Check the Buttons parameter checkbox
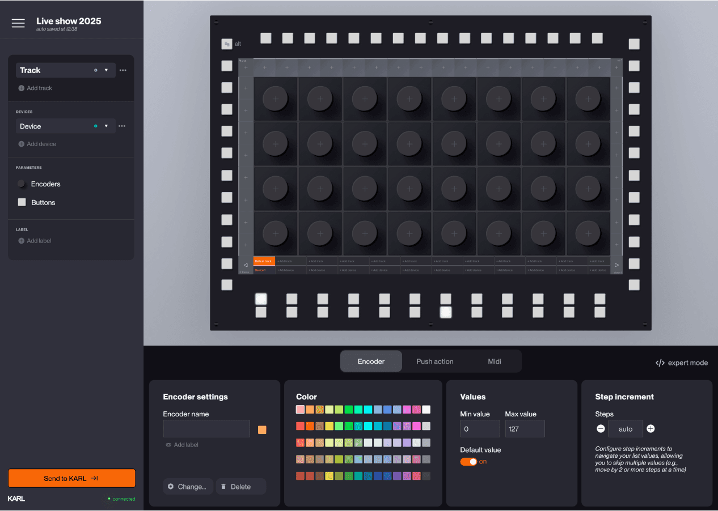The width and height of the screenshot is (718, 511). click(x=22, y=202)
